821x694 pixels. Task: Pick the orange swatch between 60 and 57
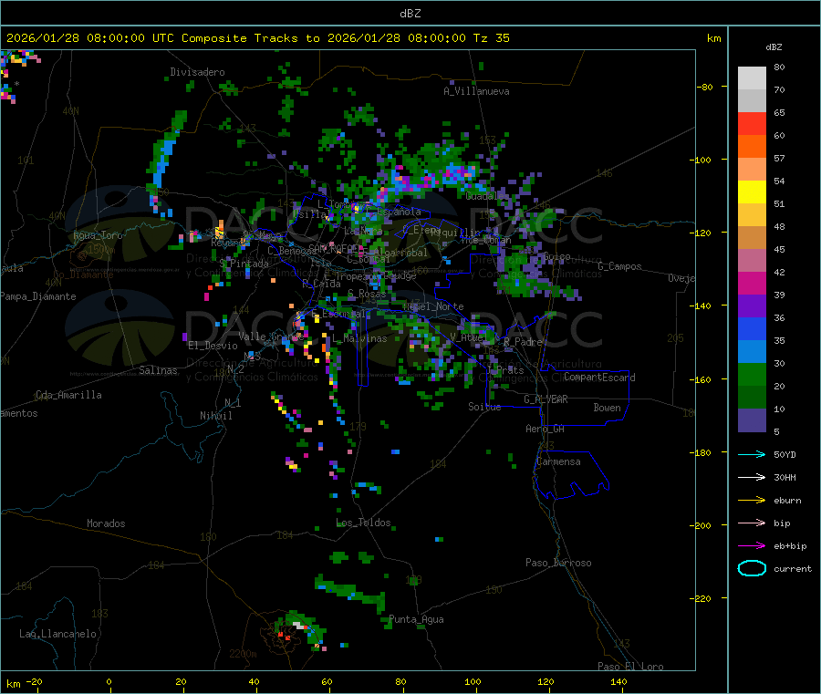(x=752, y=147)
